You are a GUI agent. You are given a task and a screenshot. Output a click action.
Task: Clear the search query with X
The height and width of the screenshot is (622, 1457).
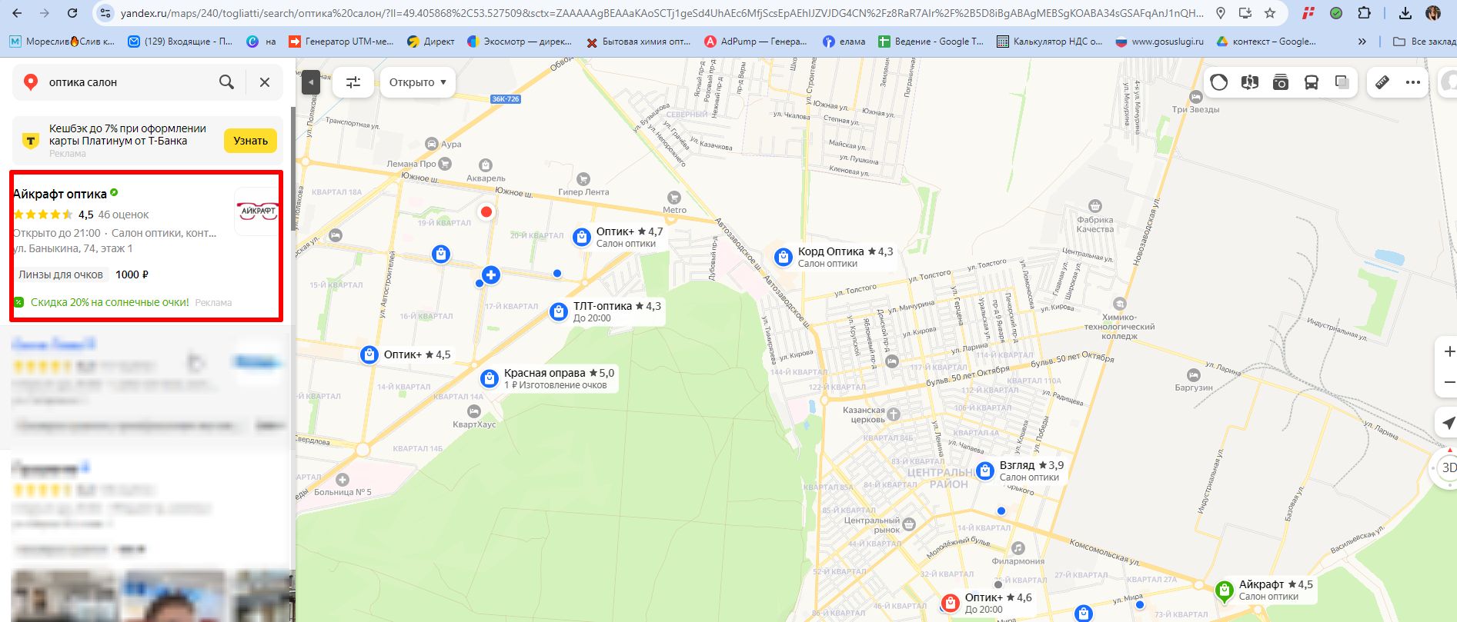click(265, 82)
